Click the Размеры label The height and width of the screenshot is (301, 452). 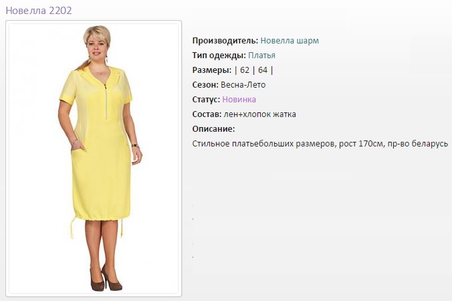212,70
